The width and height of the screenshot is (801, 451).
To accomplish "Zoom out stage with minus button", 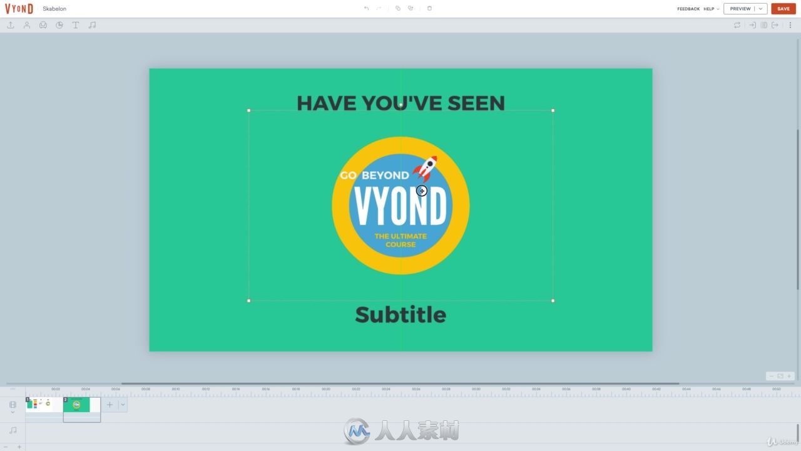I will [x=772, y=376].
